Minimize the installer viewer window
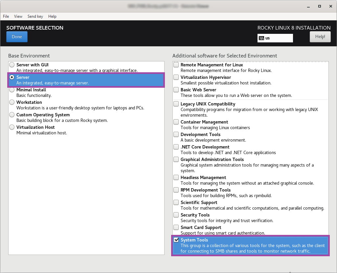The height and width of the screenshot is (273, 337). [308, 7]
